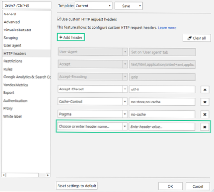This screenshot has width=214, height=192.
Task: Click Add header button
Action: click(71, 37)
